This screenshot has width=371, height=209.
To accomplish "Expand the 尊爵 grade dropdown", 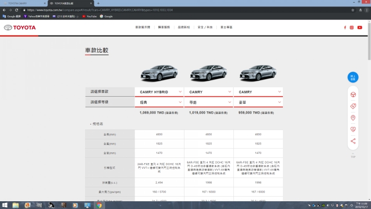I will (x=209, y=102).
